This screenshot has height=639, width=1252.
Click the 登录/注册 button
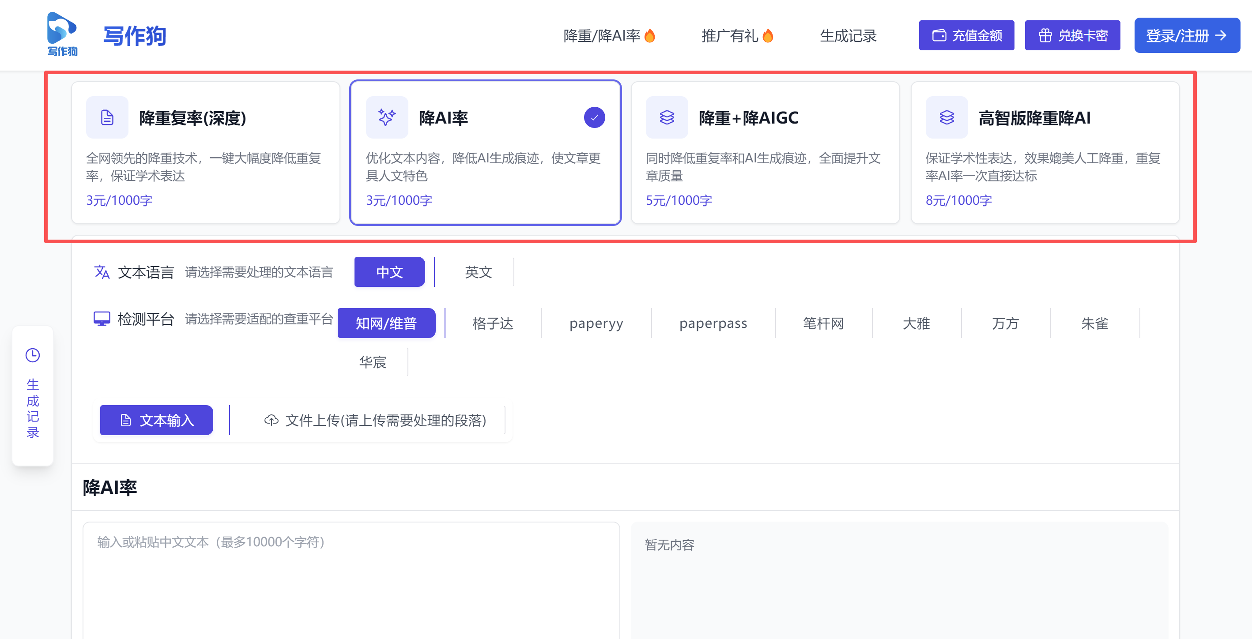1187,35
